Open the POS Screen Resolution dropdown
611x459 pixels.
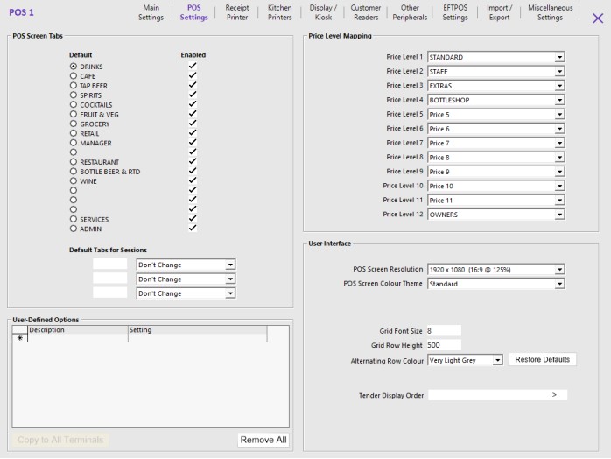tap(559, 270)
